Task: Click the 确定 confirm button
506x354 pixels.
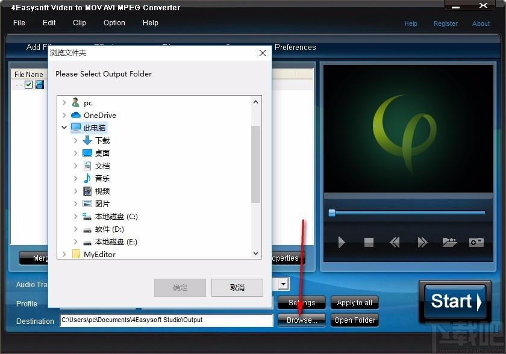Action: point(180,288)
